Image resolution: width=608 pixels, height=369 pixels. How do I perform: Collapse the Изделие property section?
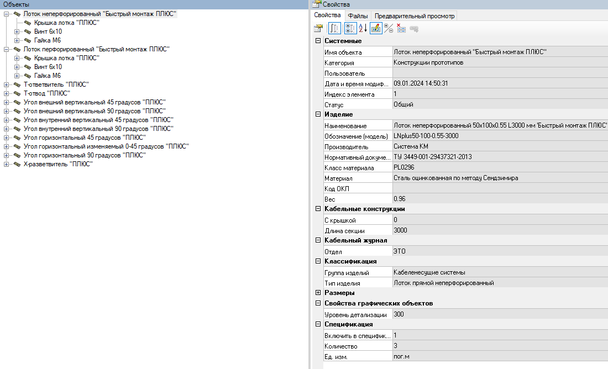click(318, 114)
